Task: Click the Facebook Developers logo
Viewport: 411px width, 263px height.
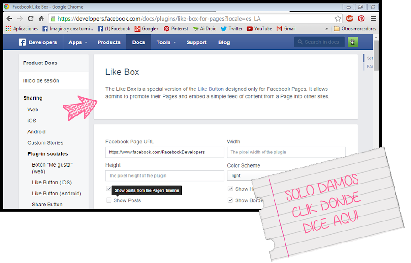Action: pyautogui.click(x=38, y=42)
